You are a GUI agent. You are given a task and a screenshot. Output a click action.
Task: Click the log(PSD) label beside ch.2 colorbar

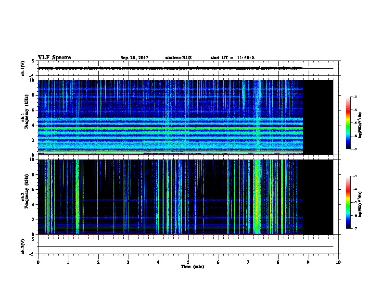[360, 204]
